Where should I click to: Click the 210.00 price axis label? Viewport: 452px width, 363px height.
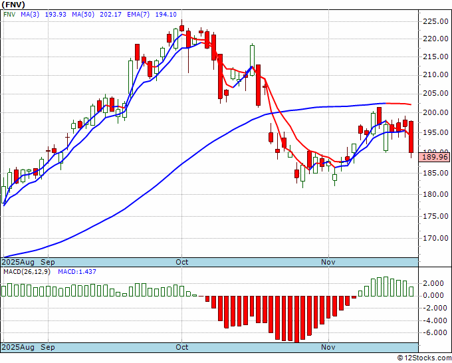pos(435,75)
